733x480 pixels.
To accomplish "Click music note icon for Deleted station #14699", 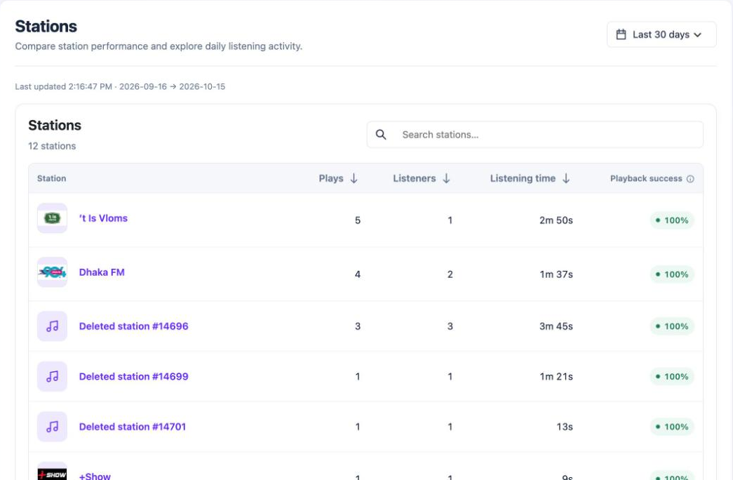I will coord(53,377).
